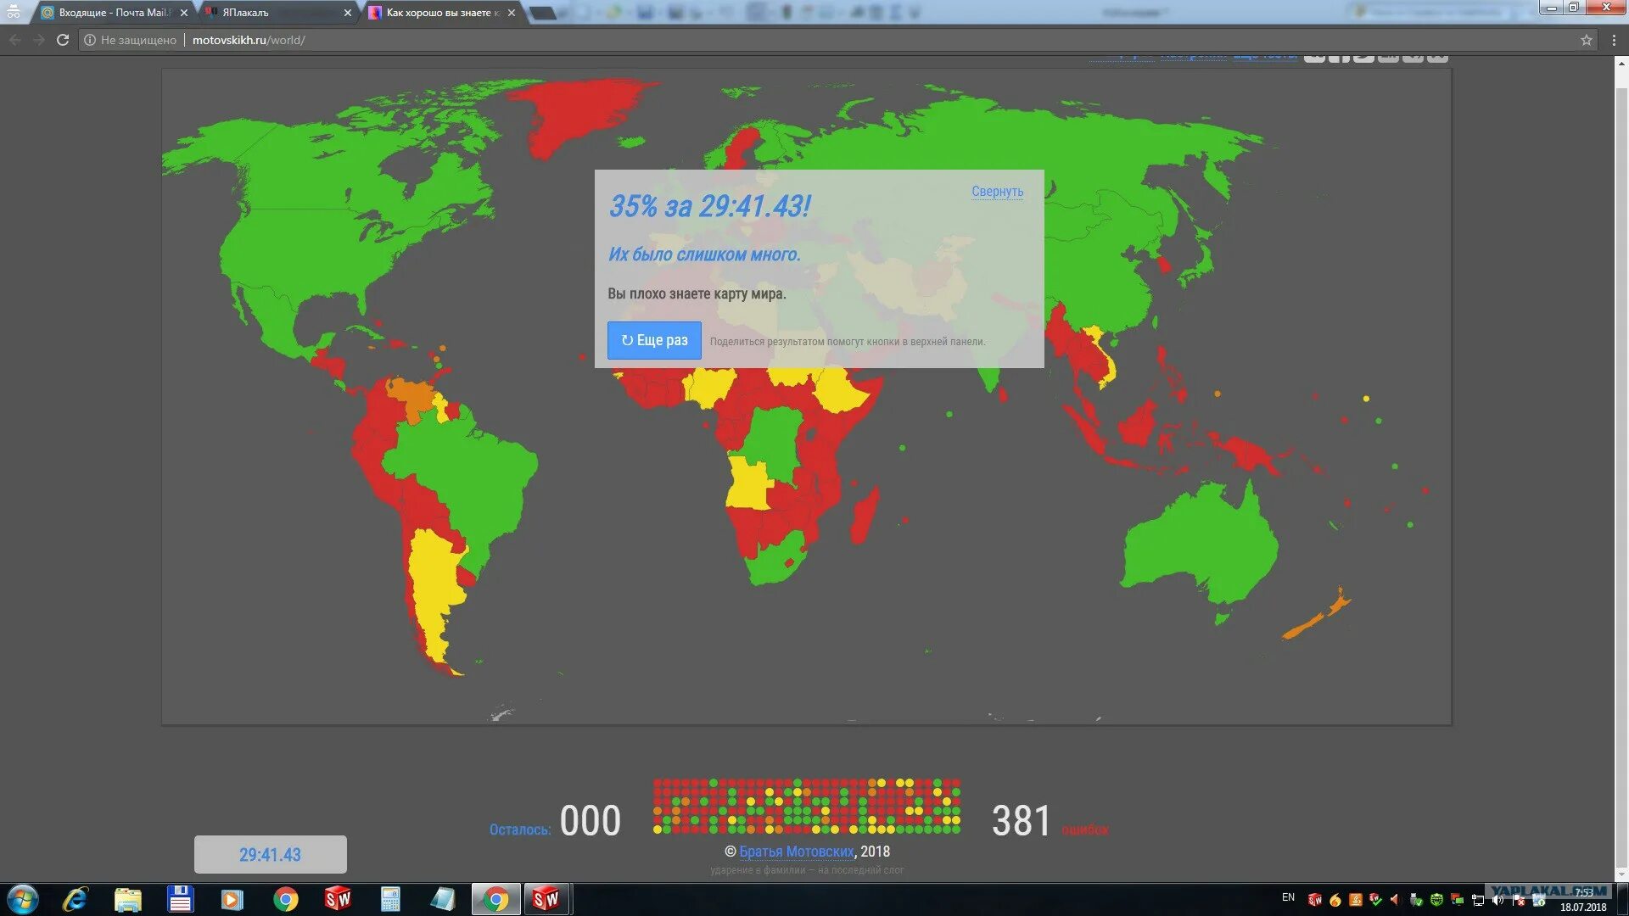Click the 'Еще раз' retry button
Image resolution: width=1629 pixels, height=916 pixels.
tap(654, 340)
